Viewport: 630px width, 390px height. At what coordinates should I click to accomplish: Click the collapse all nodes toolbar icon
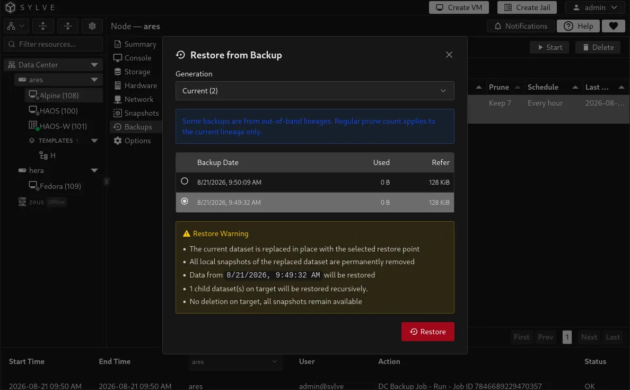(x=67, y=26)
